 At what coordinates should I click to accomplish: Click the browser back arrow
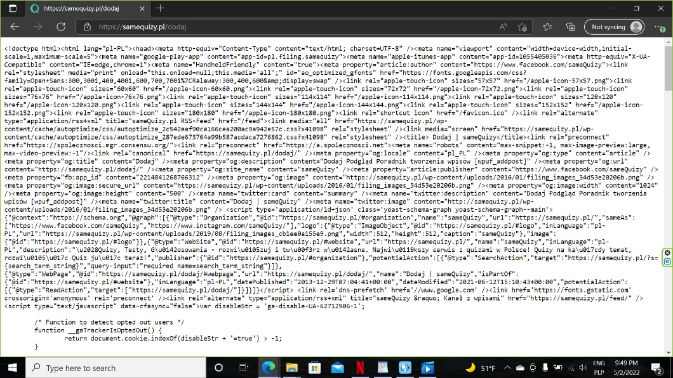[x=15, y=27]
